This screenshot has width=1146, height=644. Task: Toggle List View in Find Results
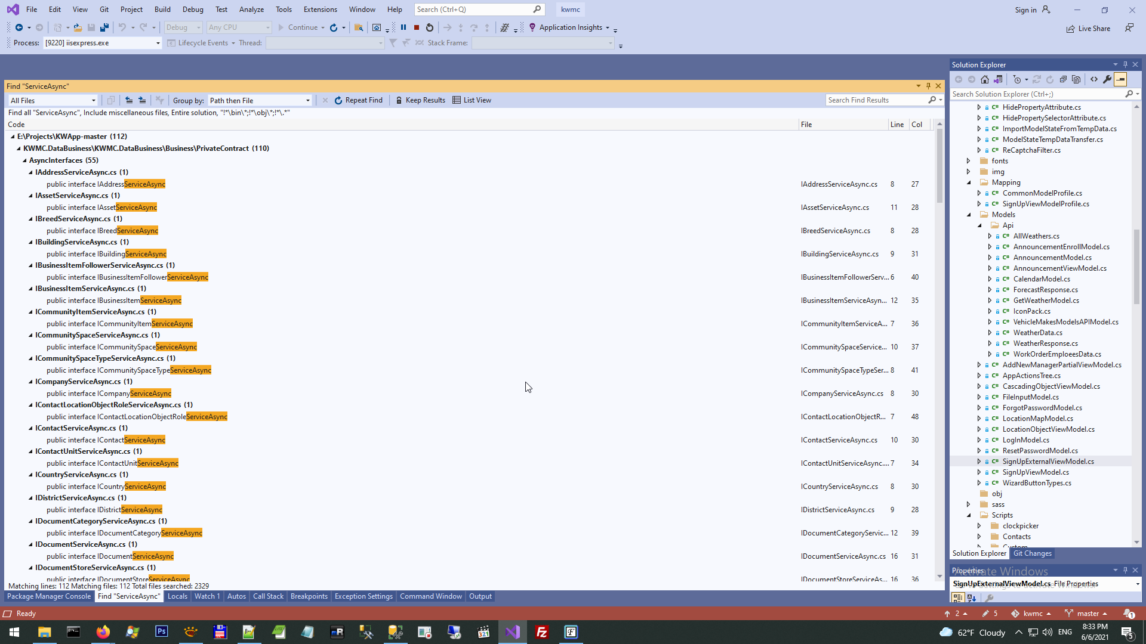point(472,100)
